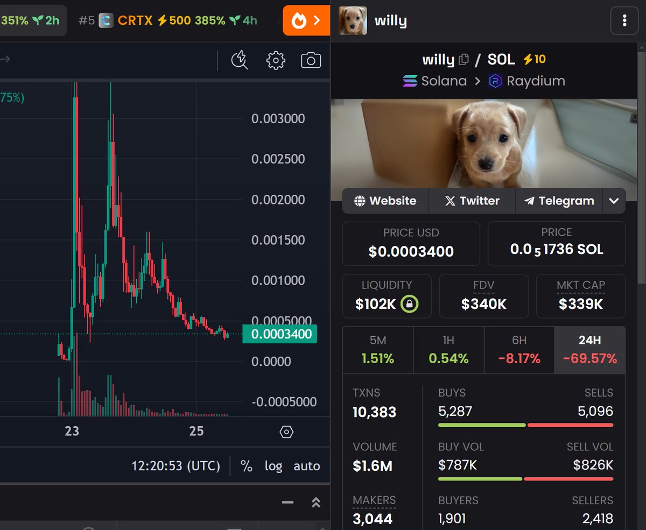Click the SELLS 5,096 value
The image size is (646, 530).
click(x=595, y=412)
